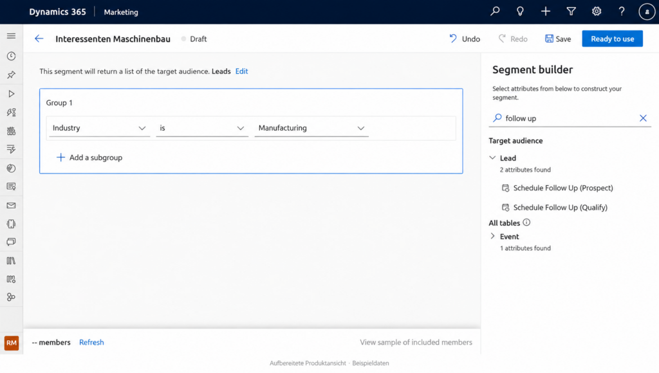Click Add a subgroup
This screenshot has width=659, height=373.
click(89, 158)
